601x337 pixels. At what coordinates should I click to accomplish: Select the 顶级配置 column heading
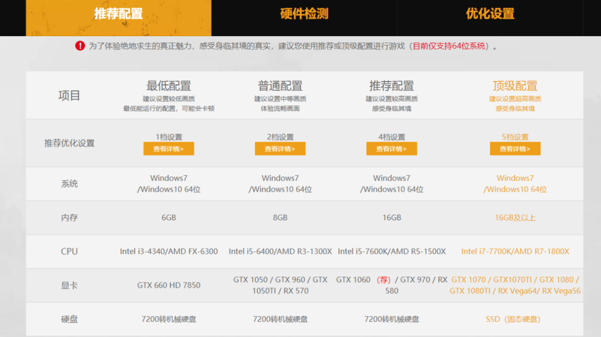(515, 85)
